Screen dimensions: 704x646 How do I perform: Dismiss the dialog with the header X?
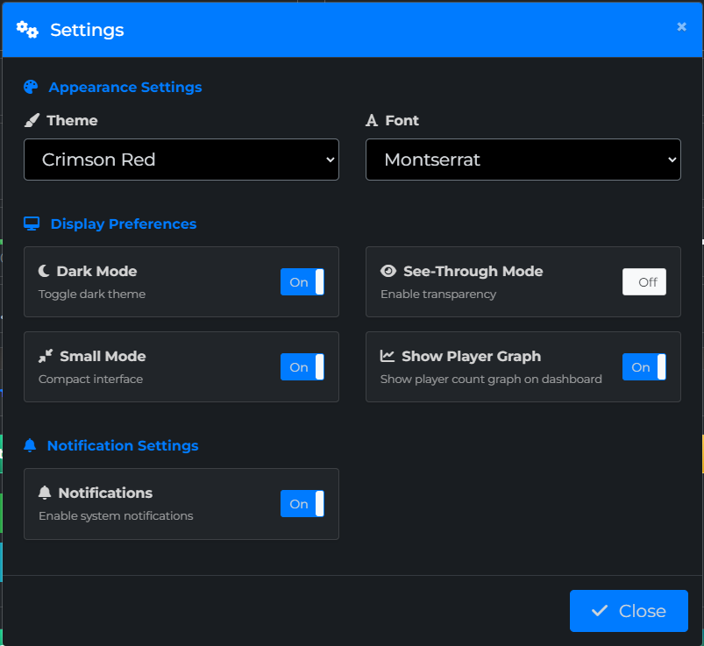[x=681, y=27]
